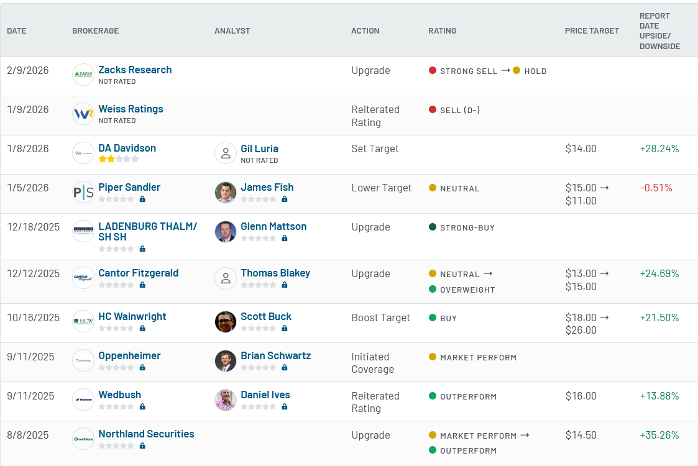Click the Oppenheimer logo icon

tap(83, 360)
